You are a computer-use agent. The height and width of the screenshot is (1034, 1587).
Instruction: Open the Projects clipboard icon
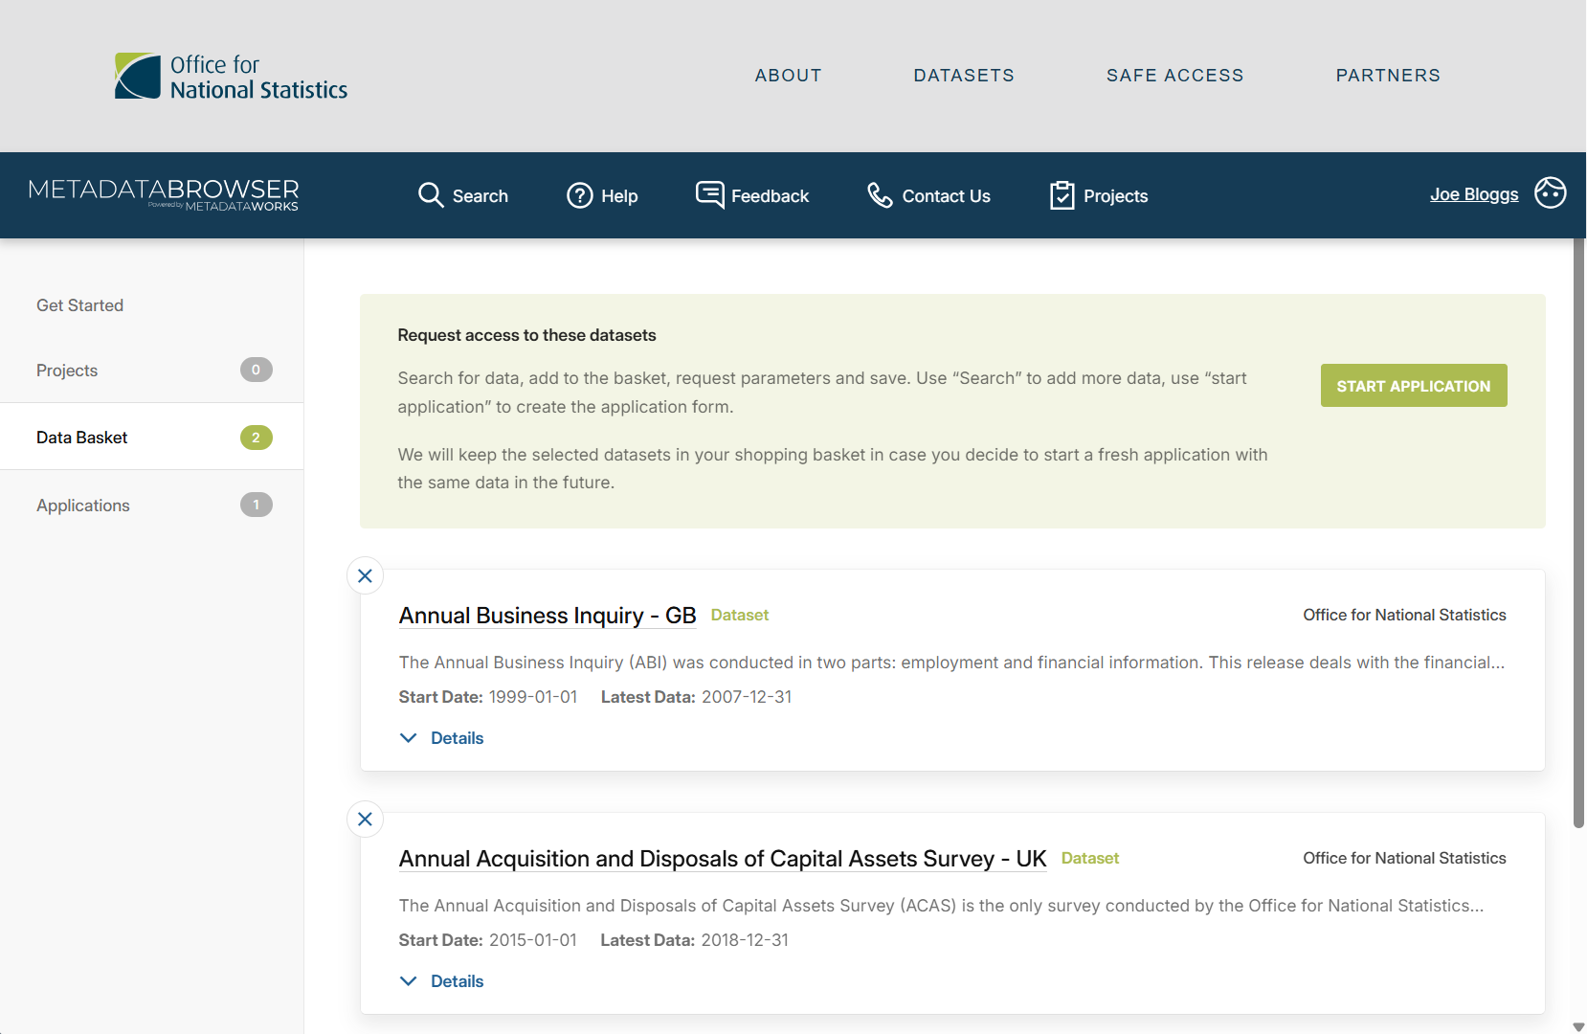coord(1062,195)
